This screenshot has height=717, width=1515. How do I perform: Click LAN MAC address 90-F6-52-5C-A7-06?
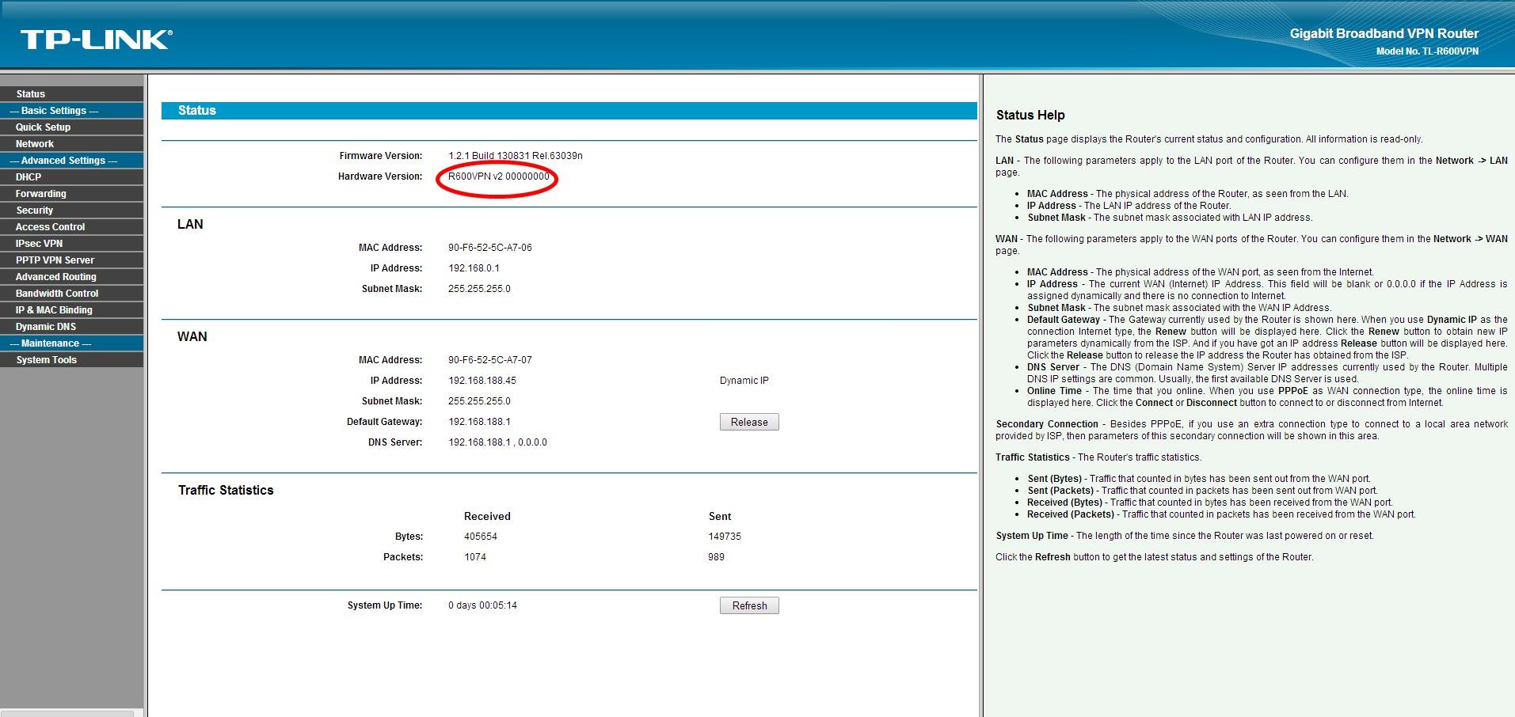(x=490, y=248)
